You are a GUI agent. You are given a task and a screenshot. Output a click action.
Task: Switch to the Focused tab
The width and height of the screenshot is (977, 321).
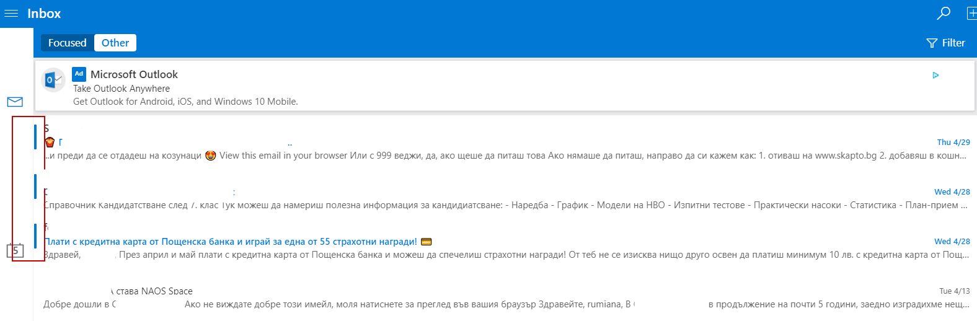pyautogui.click(x=68, y=43)
